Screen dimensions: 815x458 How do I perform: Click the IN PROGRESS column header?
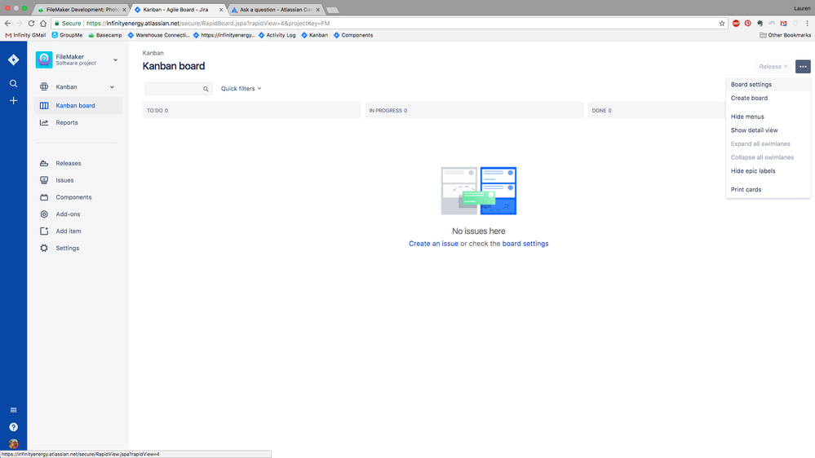[474, 110]
